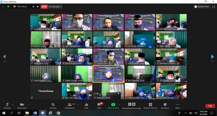Open the Reactions picker

[165, 105]
